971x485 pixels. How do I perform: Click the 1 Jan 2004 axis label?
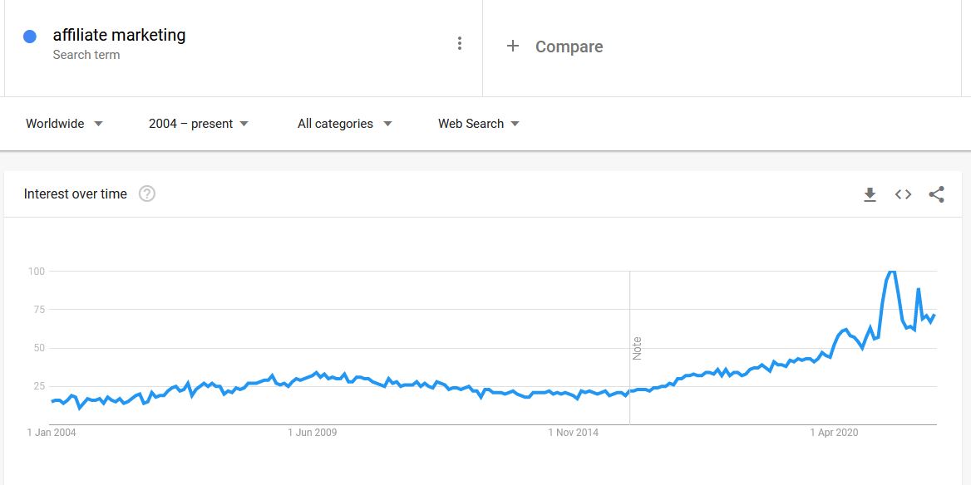[52, 433]
